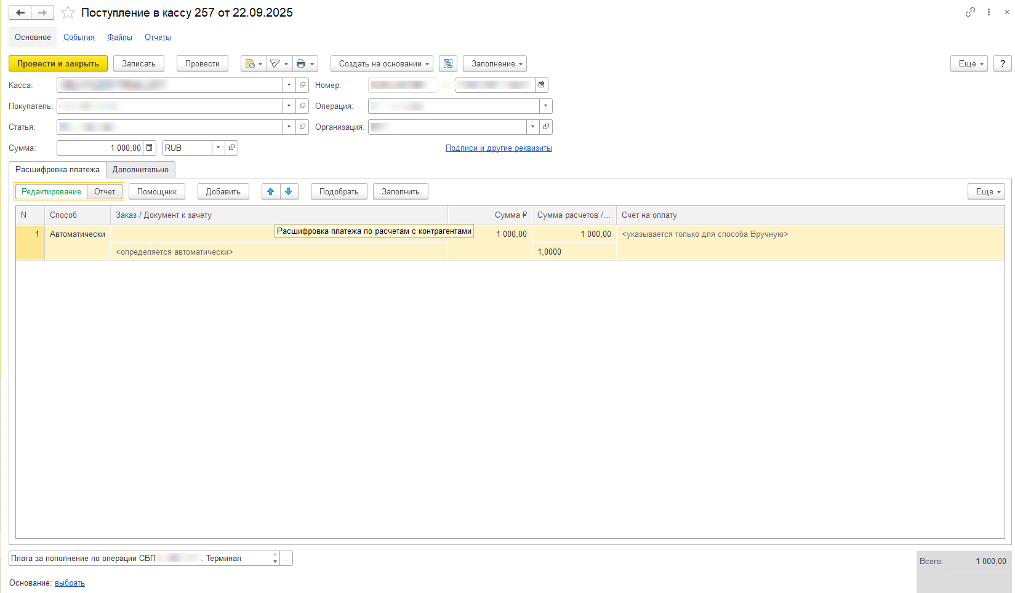Switch to Редактирование mode
The height and width of the screenshot is (593, 1015).
tap(51, 192)
